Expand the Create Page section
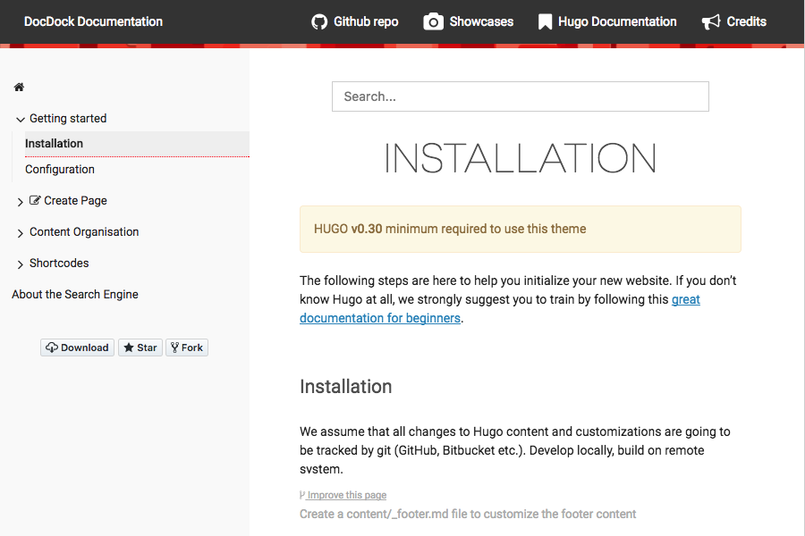805x536 pixels. point(21,202)
